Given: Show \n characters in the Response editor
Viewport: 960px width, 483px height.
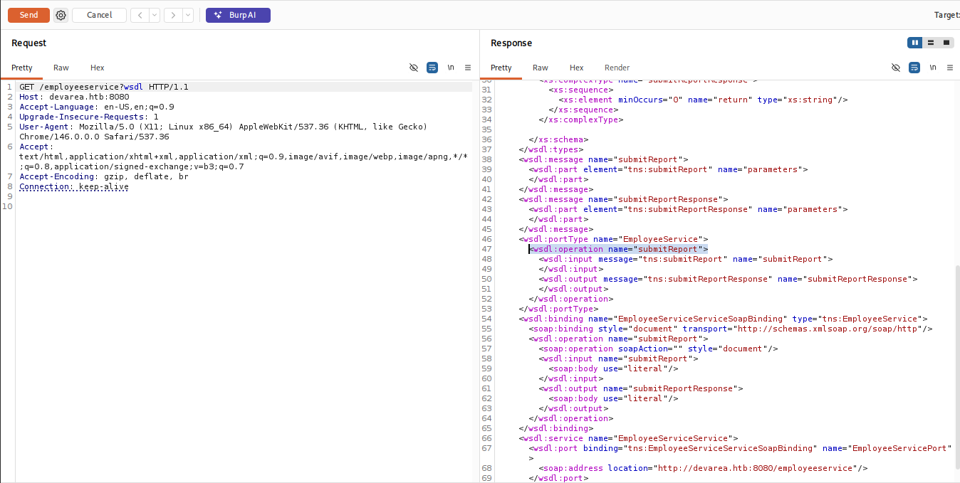Looking at the screenshot, I should (x=933, y=68).
